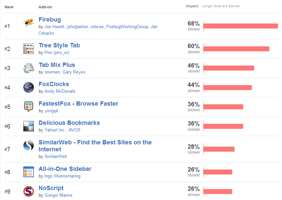
Task: Visit author Joe Hewitt's profile
Action: pos(54,27)
